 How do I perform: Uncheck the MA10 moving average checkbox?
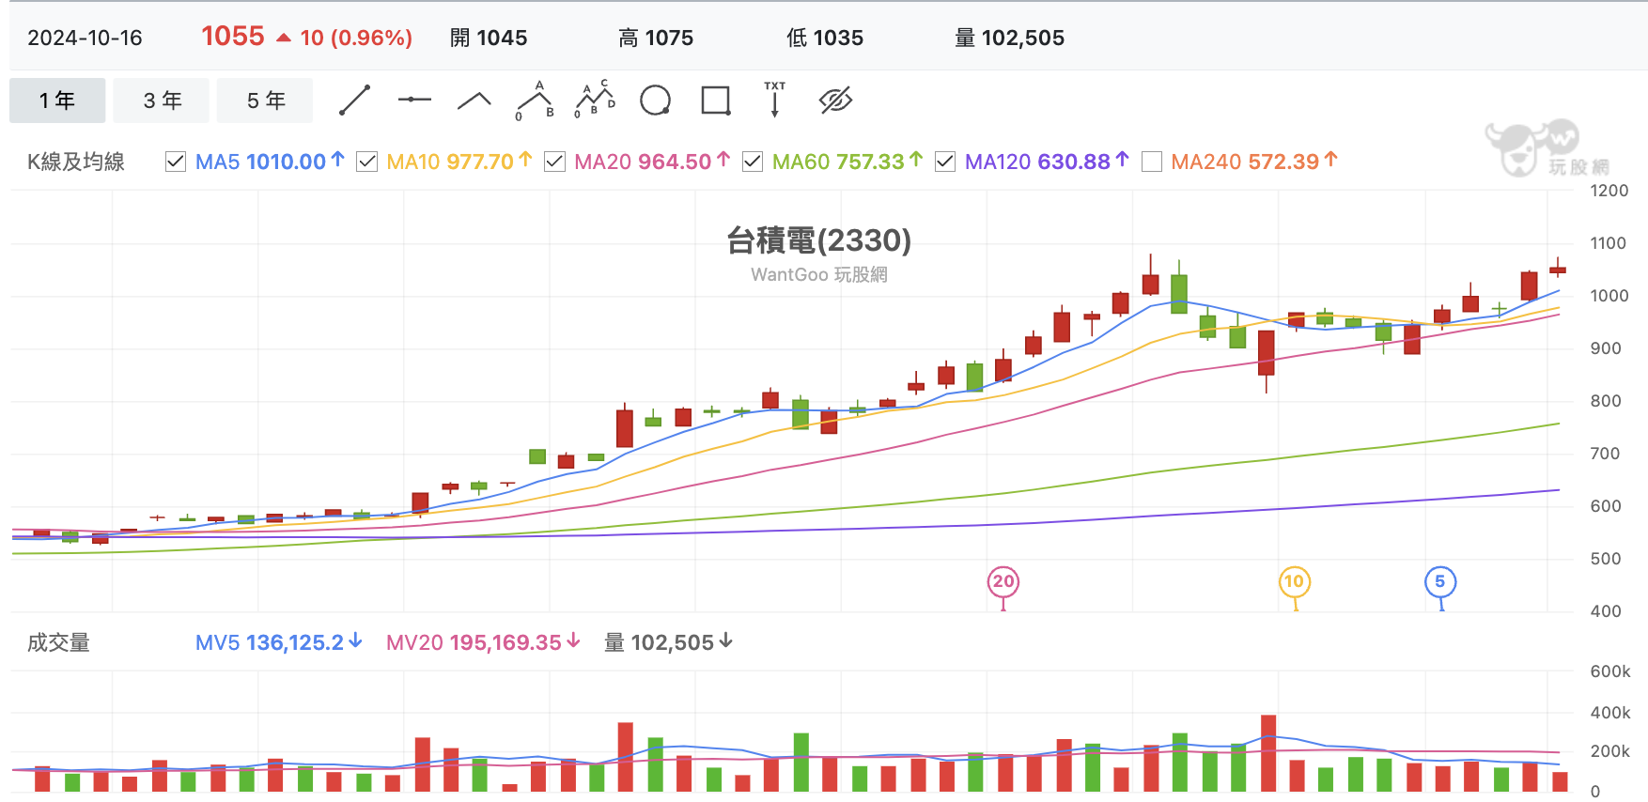[x=367, y=162]
